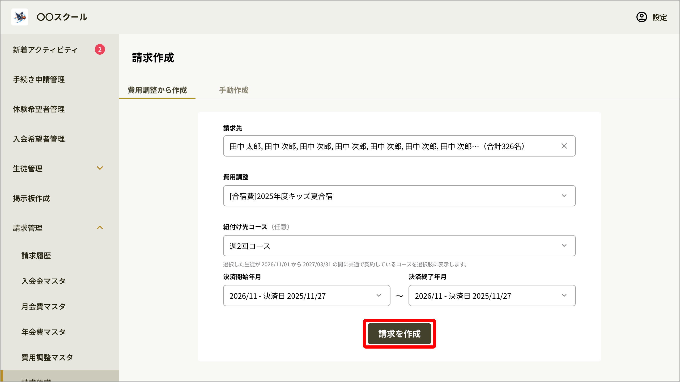Switch to the 手動作成 tab

(233, 90)
